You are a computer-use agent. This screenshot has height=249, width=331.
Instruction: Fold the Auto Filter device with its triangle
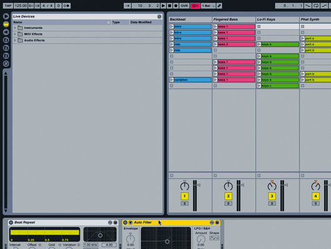(131, 222)
